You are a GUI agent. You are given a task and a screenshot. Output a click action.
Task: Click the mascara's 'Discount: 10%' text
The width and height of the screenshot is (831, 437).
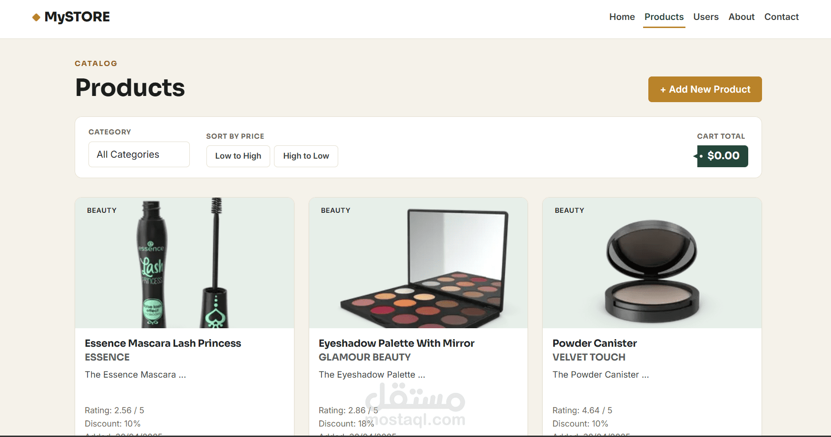pos(113,424)
